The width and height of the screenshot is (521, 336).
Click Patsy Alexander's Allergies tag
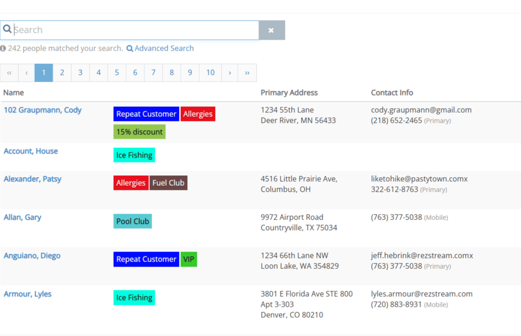131,183
